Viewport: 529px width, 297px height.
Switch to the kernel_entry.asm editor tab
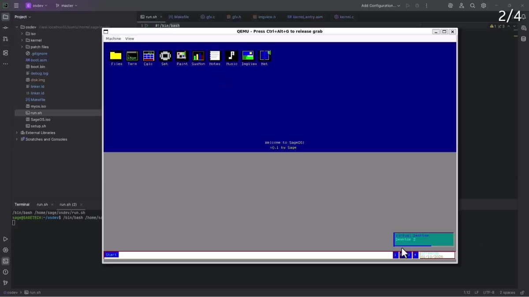coord(305,17)
